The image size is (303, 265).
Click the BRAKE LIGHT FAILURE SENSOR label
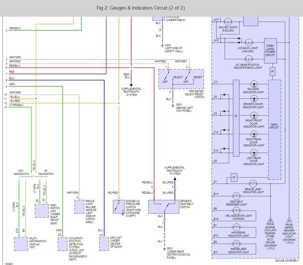pos(91,211)
